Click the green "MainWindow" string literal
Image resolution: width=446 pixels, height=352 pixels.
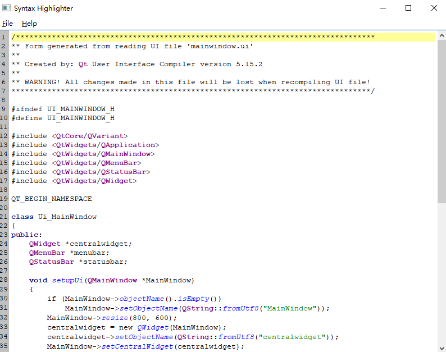point(289,309)
